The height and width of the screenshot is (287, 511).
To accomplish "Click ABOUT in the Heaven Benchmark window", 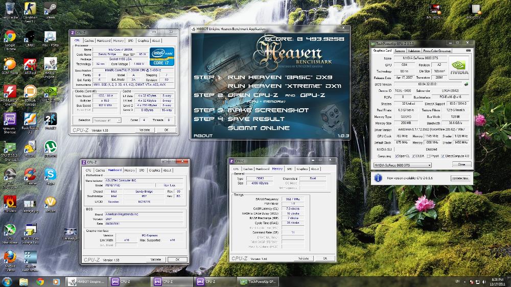I will (203, 135).
